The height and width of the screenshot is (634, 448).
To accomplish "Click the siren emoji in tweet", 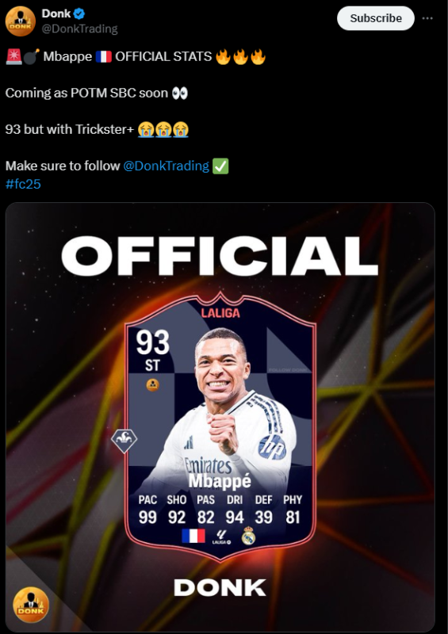I will [x=13, y=56].
